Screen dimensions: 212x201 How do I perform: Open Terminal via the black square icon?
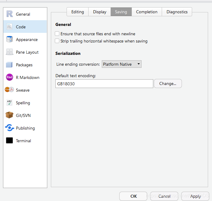9,140
